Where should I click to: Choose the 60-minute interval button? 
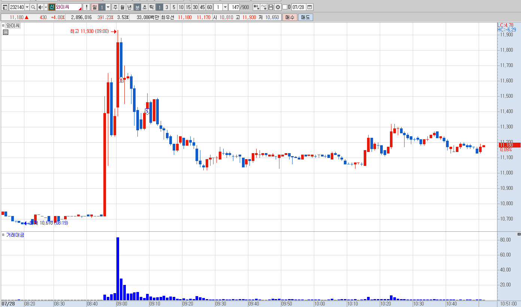tap(209, 7)
